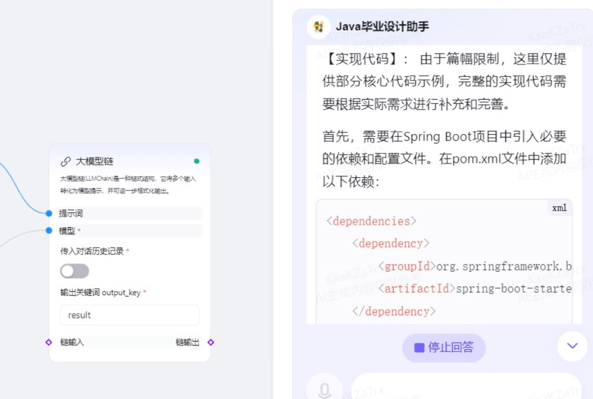
Task: Click the groupId line in the code block
Action: [474, 266]
